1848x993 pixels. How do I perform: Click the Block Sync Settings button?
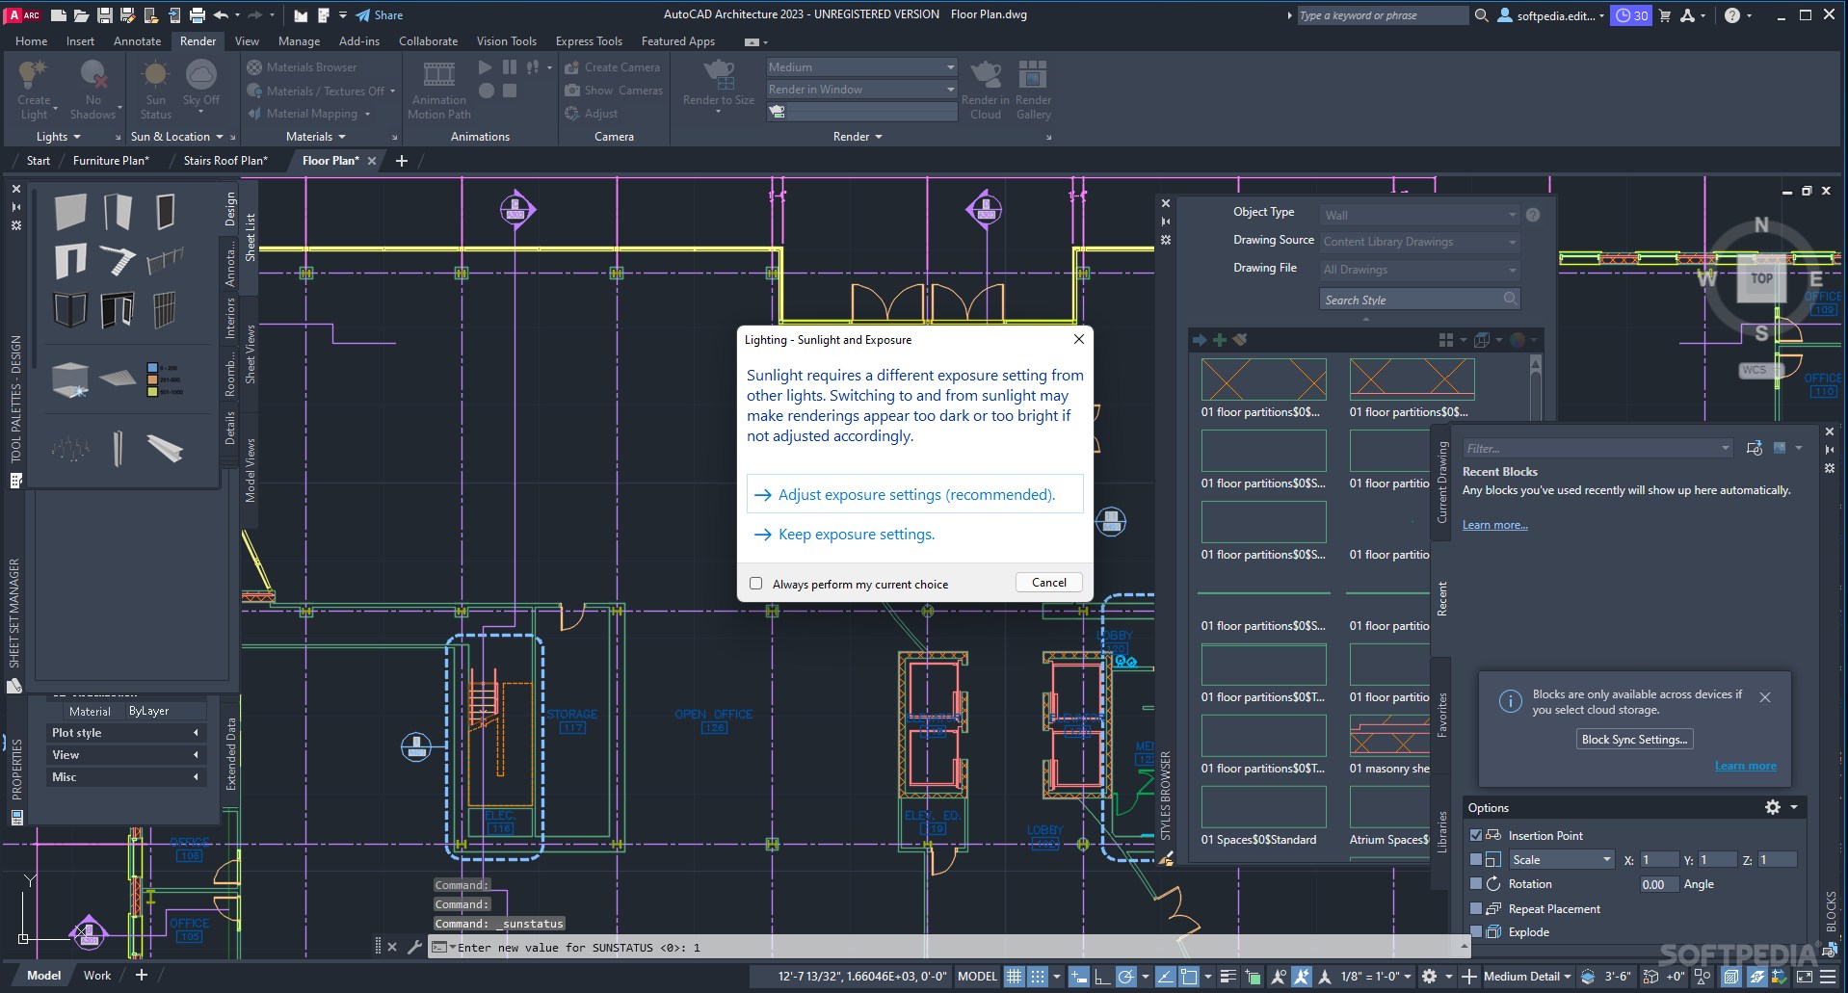coord(1634,740)
